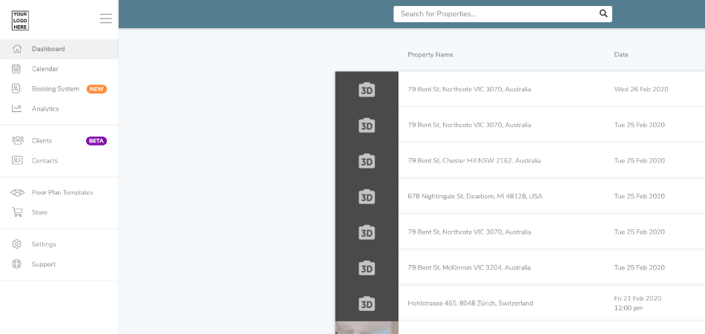The image size is (705, 334).
Task: Click the Tue 25 Feb date of McKinnon row
Action: click(x=640, y=268)
